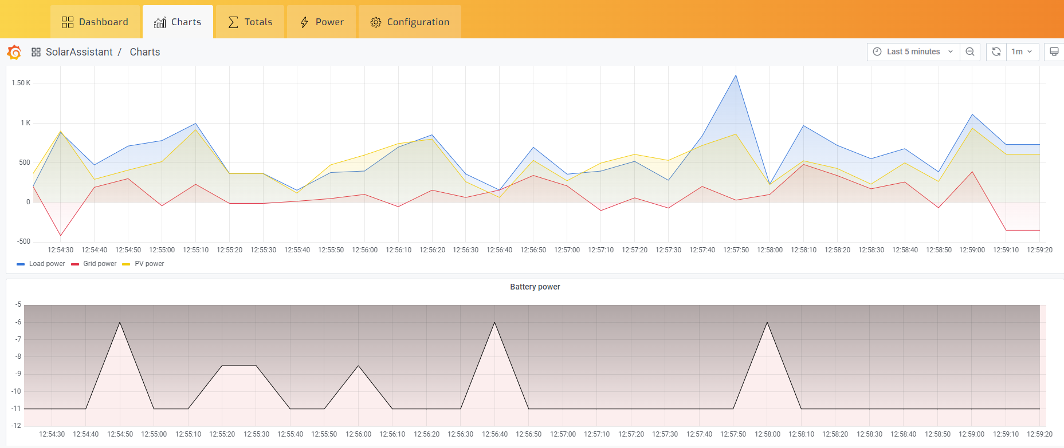Screen dimensions: 1064x448
Task: Click the Charts breadcrumb link
Action: 145,52
